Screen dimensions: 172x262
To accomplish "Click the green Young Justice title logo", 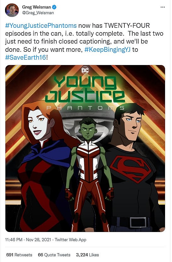I will point(85,89).
